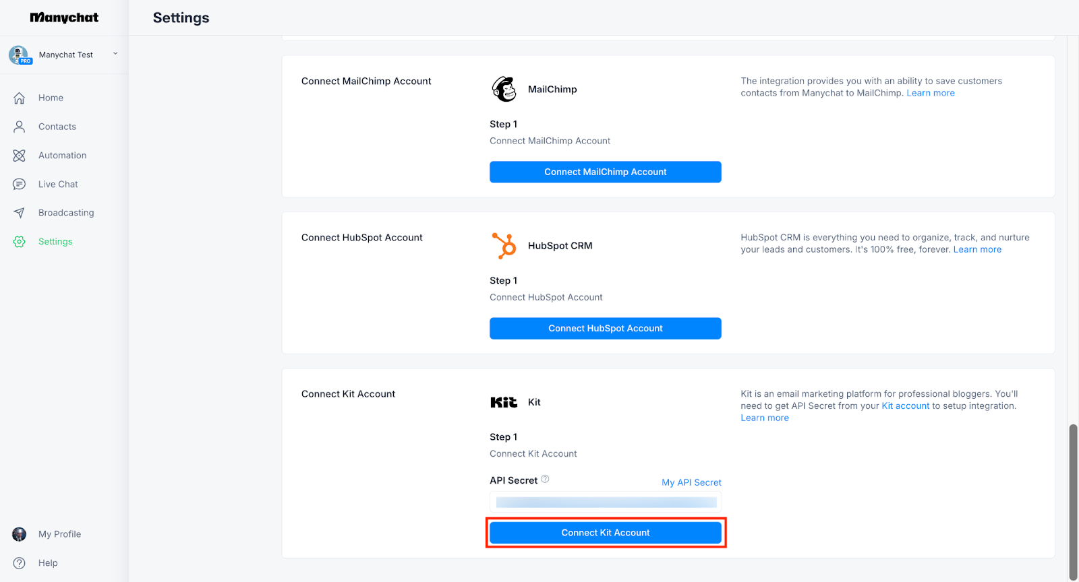Click the Contacts person icon
This screenshot has height=582, width=1079.
coord(19,127)
